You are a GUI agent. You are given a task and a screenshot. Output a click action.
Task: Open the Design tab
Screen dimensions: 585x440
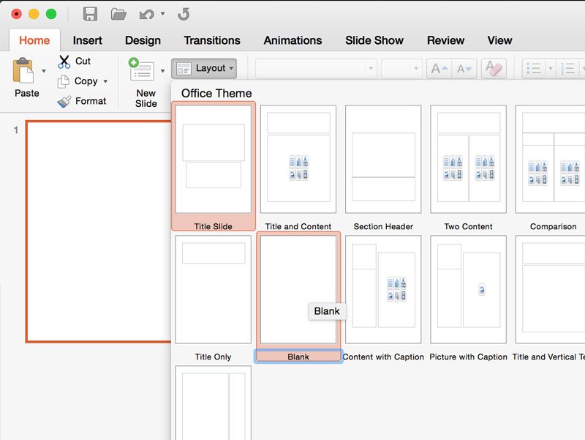pyautogui.click(x=143, y=40)
